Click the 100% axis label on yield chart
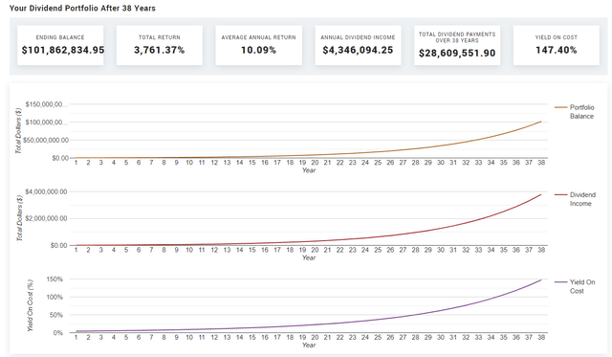 pos(55,298)
